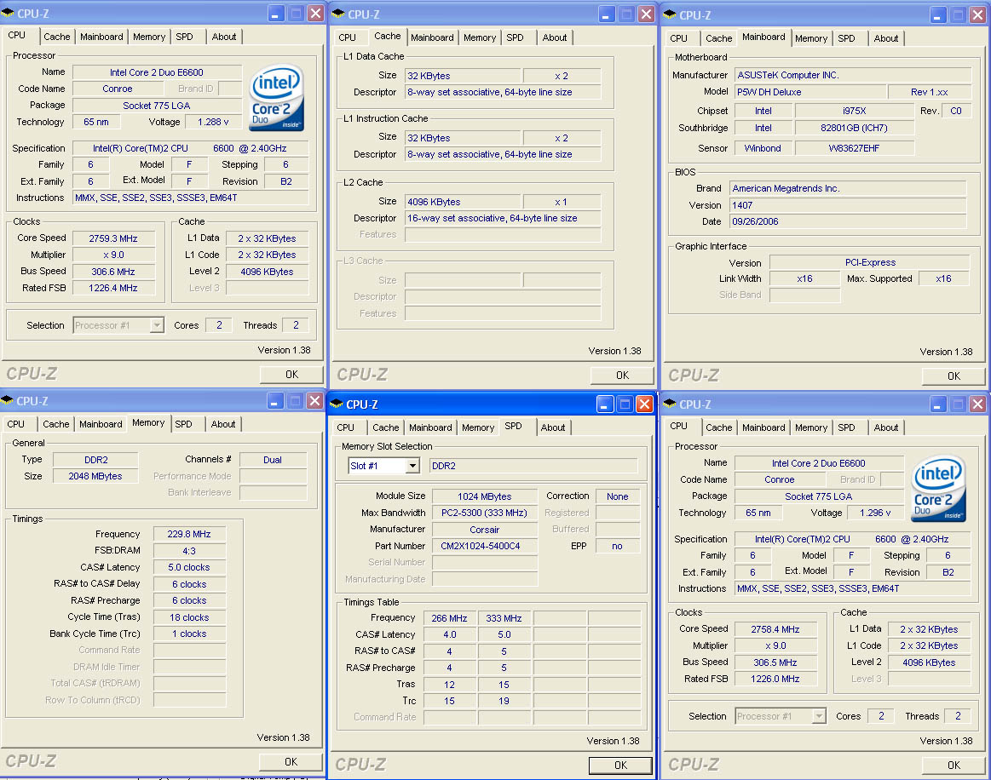Close the Cache CPU-Z window

646,14
